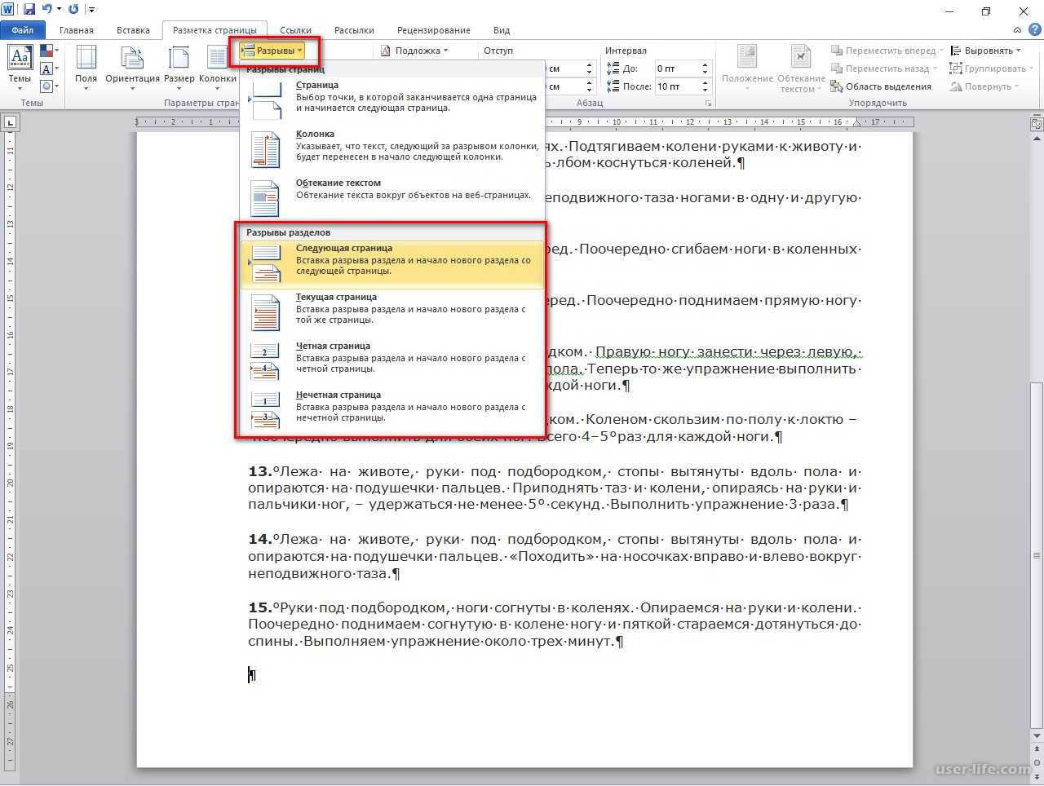
Task: Open the Выровнять align dropdown
Action: (x=985, y=51)
